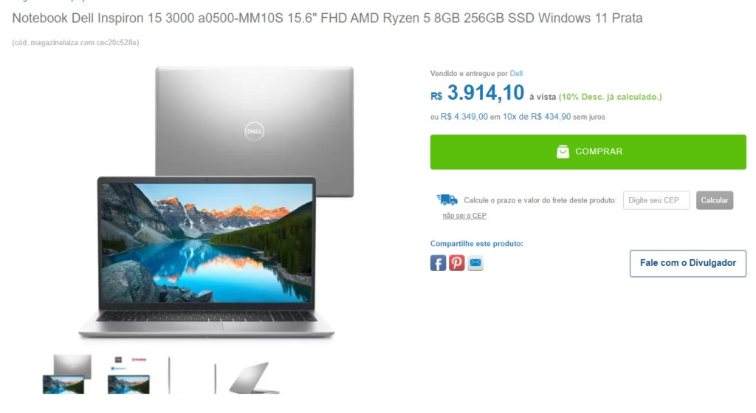
Task: Focus the Digite seu CEP field
Action: coord(656,200)
